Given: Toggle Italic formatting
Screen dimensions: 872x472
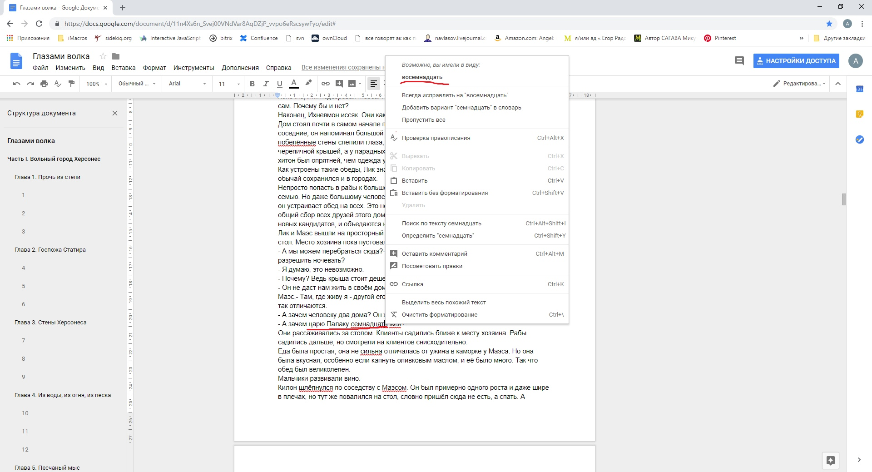Looking at the screenshot, I should point(266,84).
